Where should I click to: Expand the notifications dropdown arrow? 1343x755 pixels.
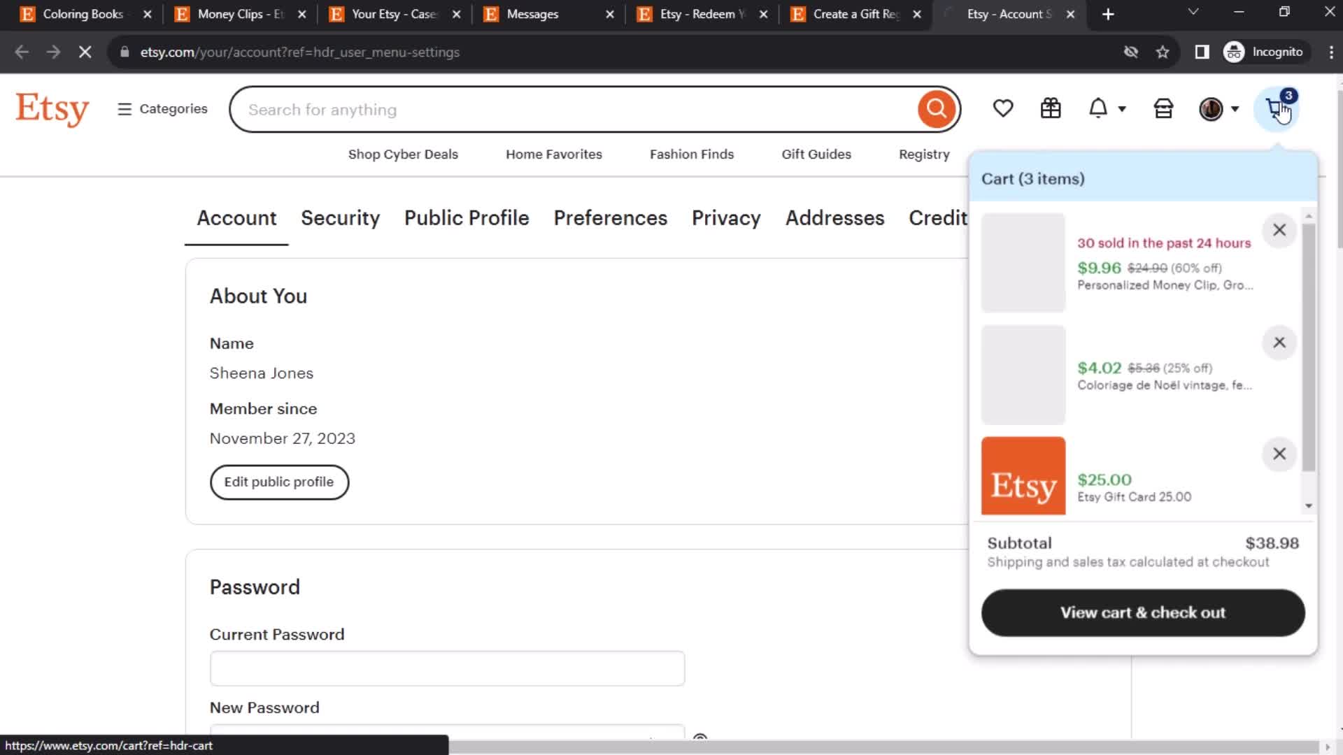click(x=1122, y=109)
